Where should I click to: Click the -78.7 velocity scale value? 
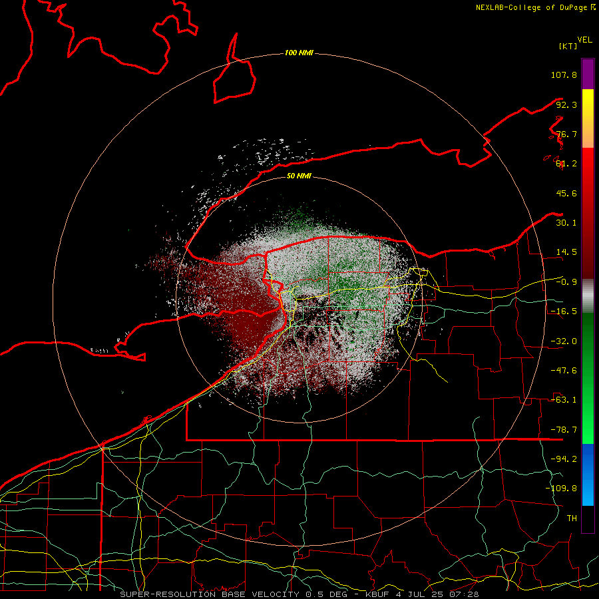[x=564, y=430]
